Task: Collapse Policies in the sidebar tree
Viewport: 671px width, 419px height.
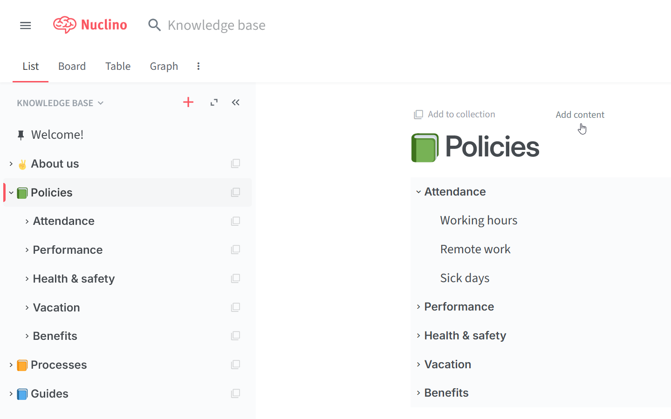Action: pyautogui.click(x=11, y=193)
